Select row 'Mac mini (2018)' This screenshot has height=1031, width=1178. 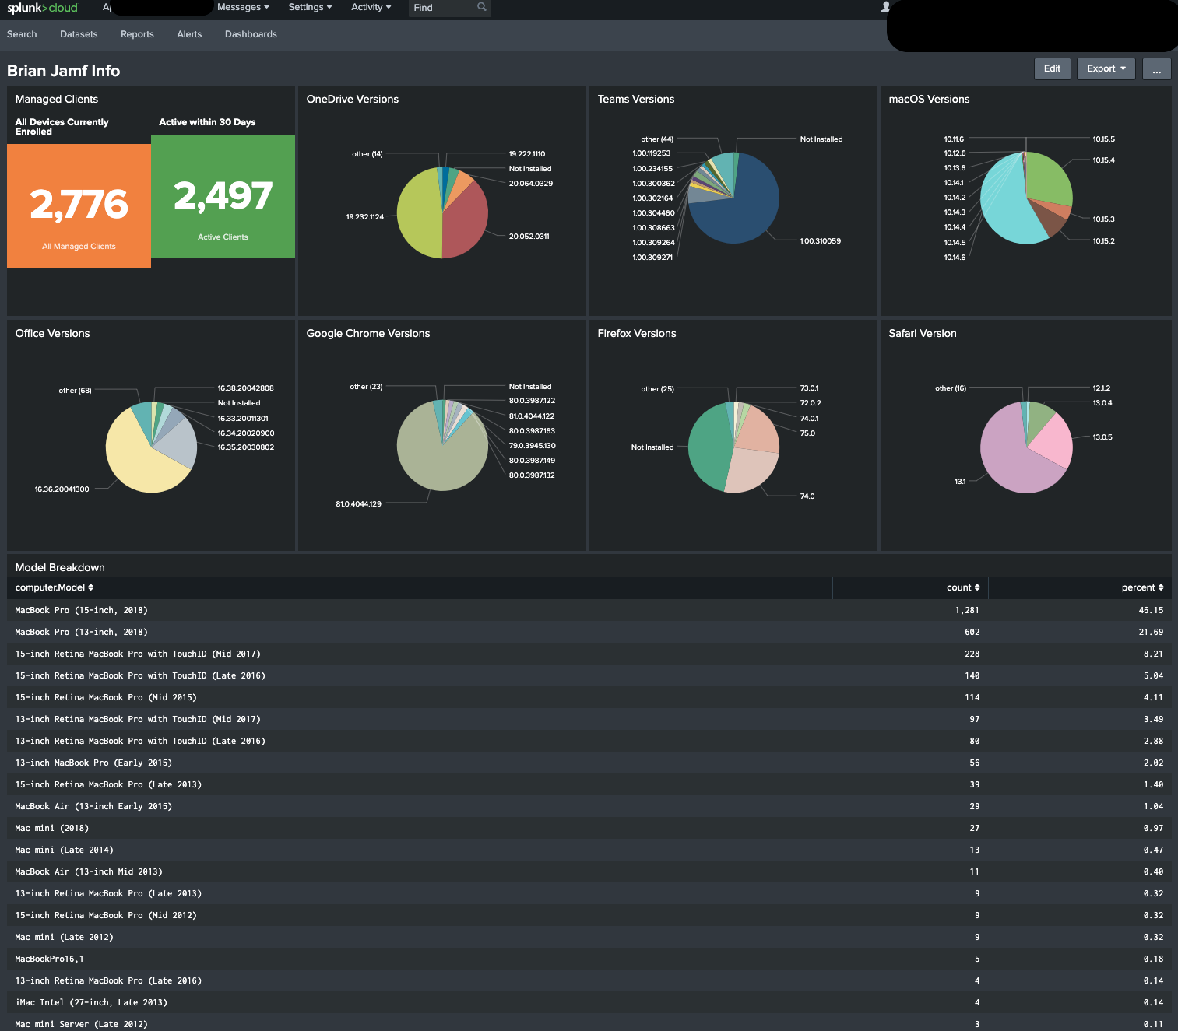(x=589, y=828)
